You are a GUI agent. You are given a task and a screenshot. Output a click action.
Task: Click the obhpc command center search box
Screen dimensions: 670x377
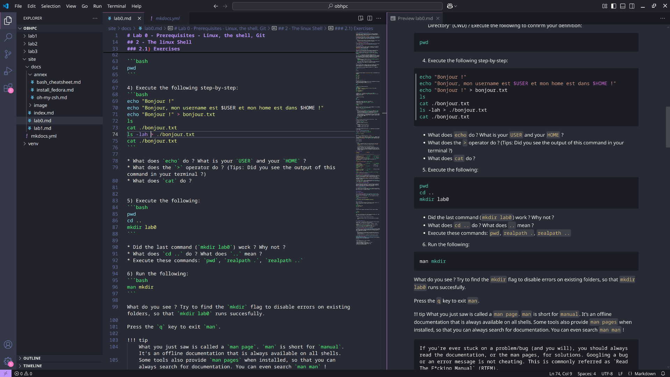coord(337,6)
